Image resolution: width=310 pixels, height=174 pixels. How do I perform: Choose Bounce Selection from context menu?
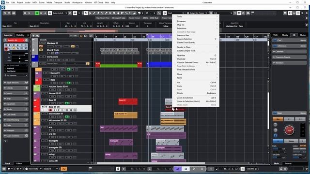coord(196,39)
